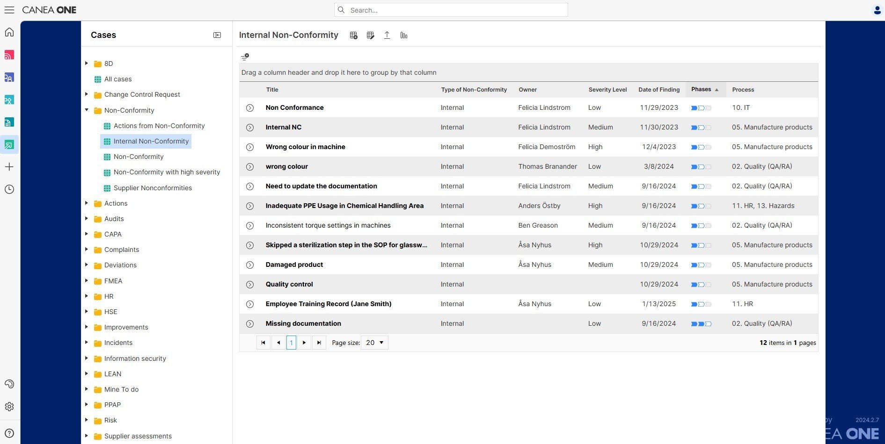Collapse the Non-Conformity folder
The image size is (885, 444).
87,110
